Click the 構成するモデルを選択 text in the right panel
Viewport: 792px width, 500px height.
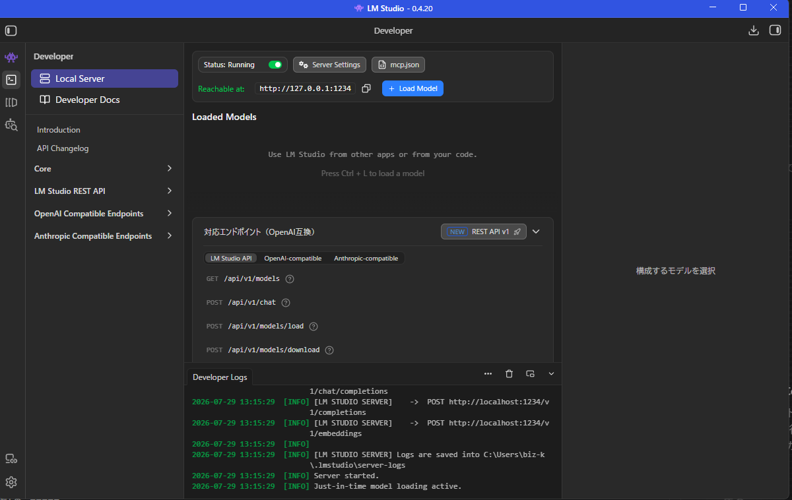(676, 271)
